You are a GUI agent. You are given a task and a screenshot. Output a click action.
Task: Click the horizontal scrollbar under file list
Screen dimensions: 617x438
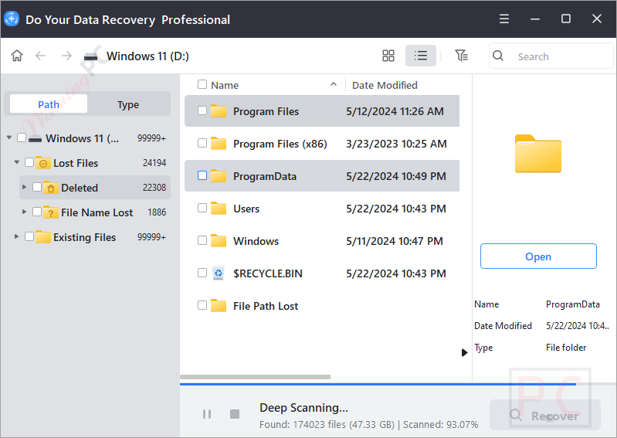click(255, 377)
